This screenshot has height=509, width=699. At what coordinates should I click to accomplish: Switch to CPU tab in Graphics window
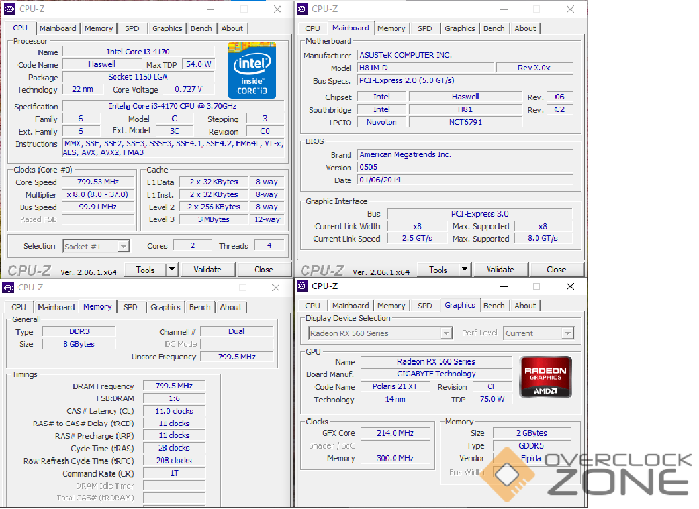tap(312, 306)
